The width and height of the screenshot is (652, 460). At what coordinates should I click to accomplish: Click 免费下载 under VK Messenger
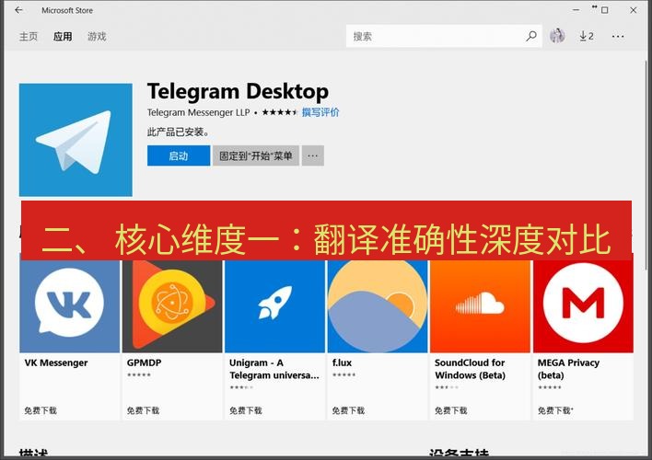pyautogui.click(x=41, y=410)
